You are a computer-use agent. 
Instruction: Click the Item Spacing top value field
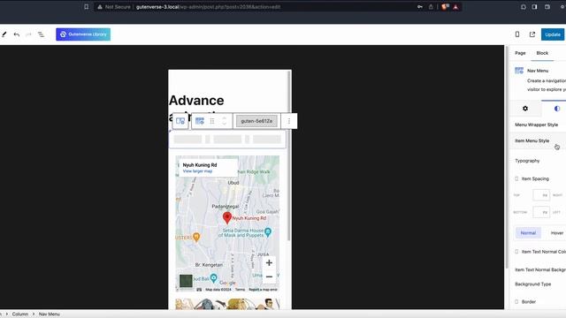coord(541,195)
